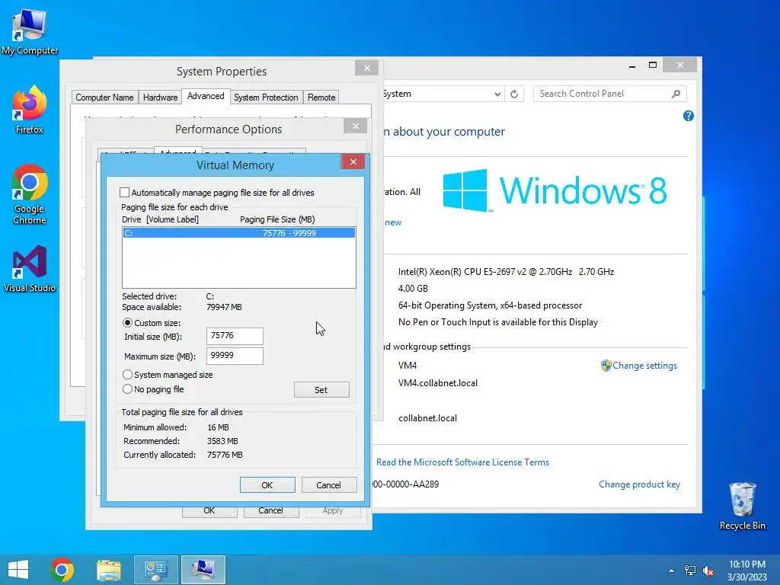Image resolution: width=780 pixels, height=585 pixels.
Task: Close the System Properties dialog
Action: tap(366, 68)
